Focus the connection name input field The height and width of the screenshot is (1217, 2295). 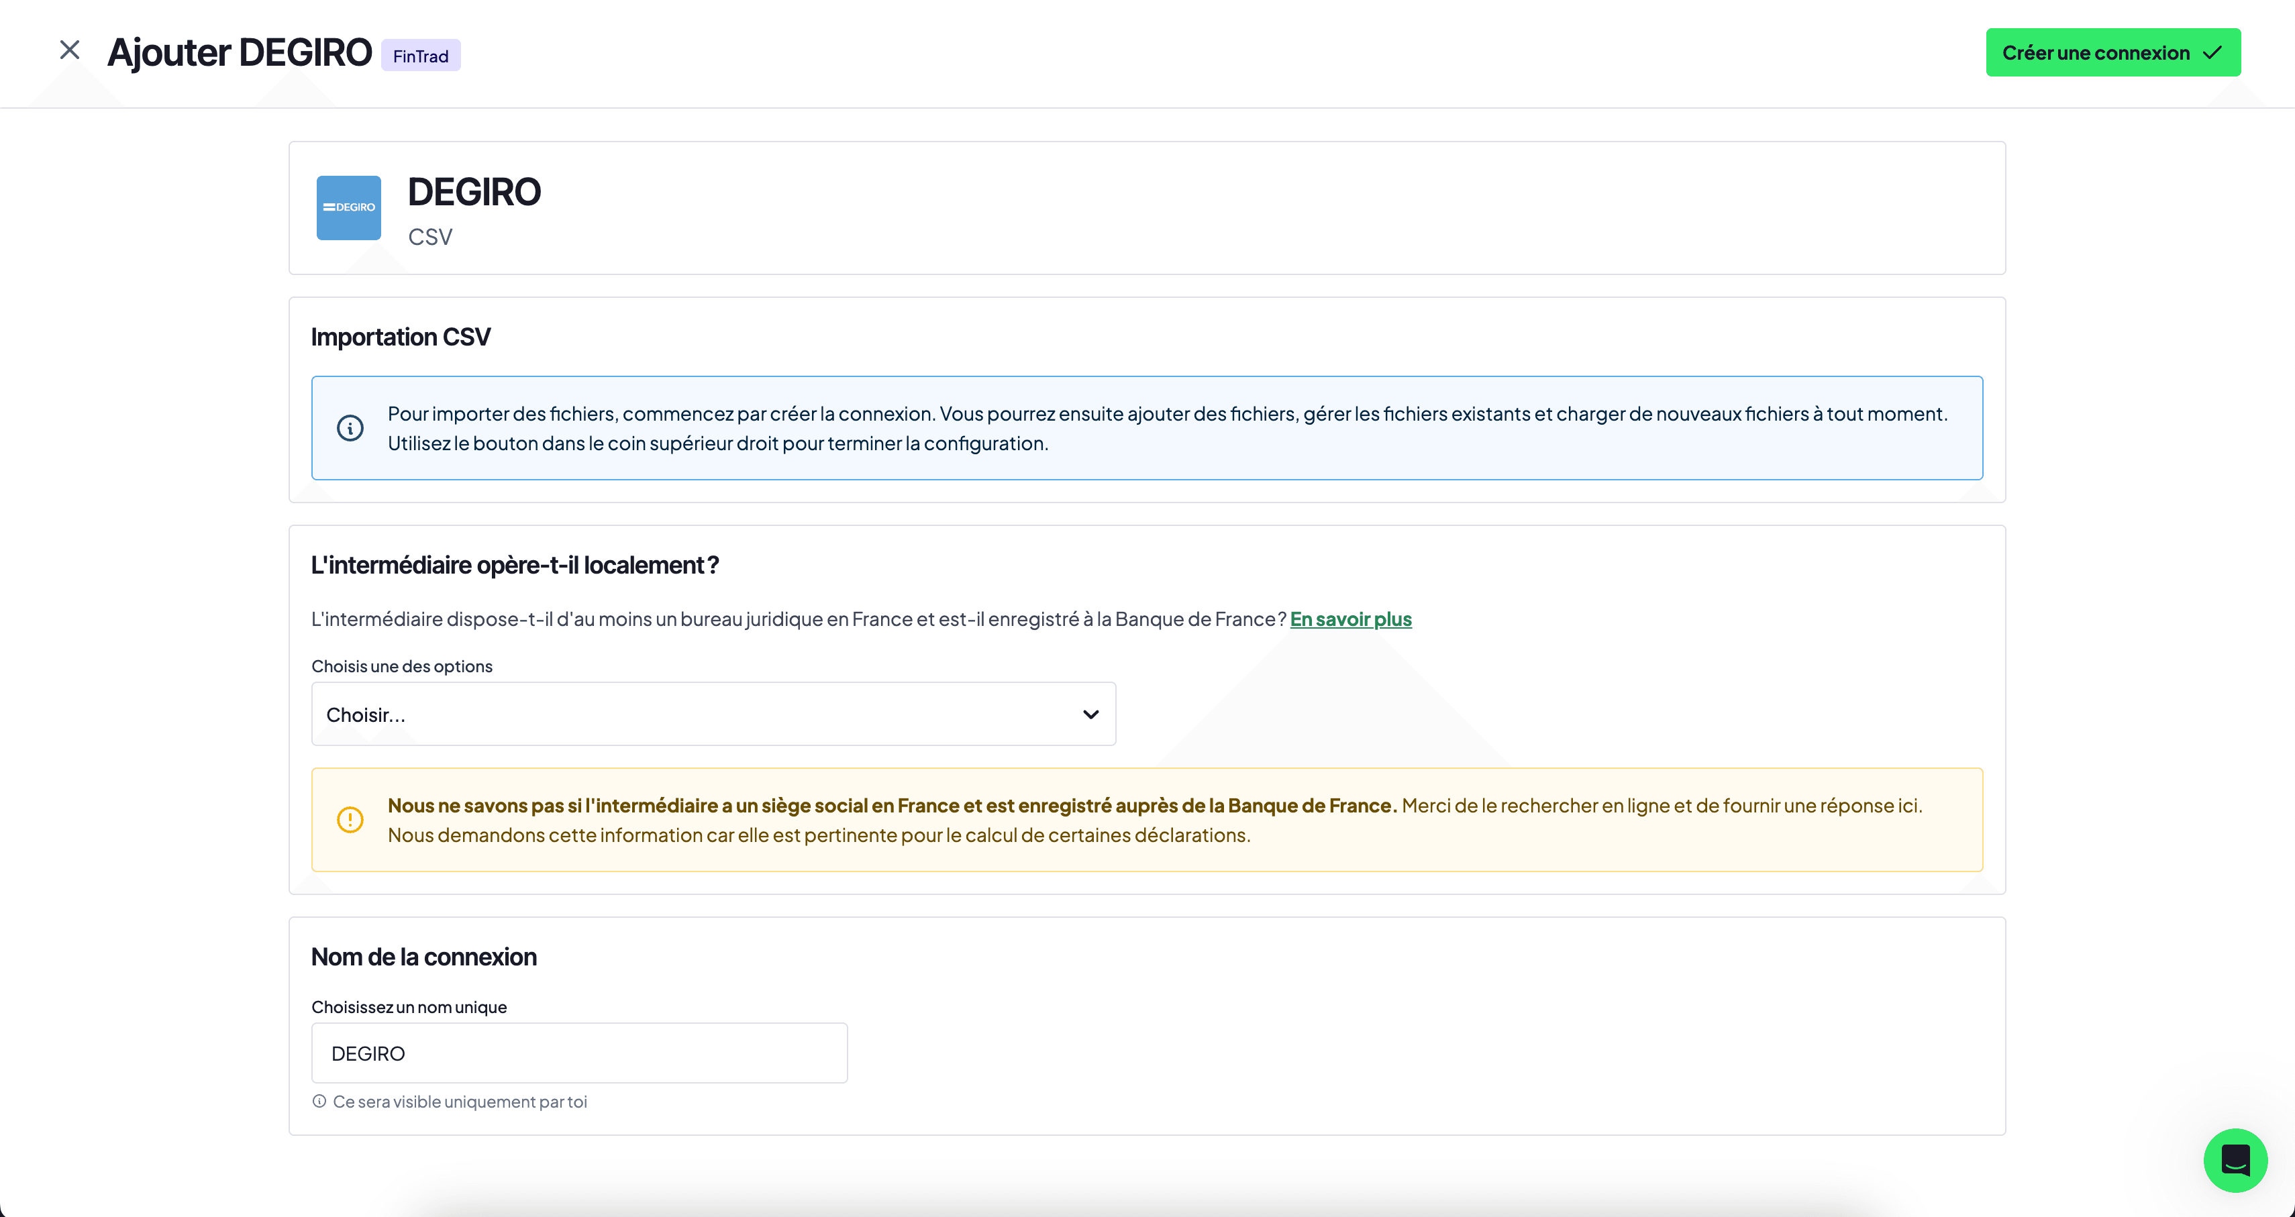(579, 1053)
